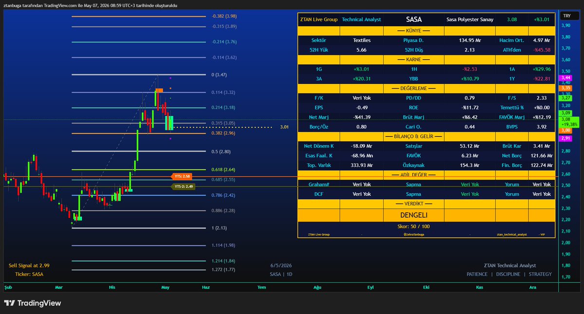Click Fibonacci label 0.382 (2.96)
The image size is (584, 314).
coord(223,132)
